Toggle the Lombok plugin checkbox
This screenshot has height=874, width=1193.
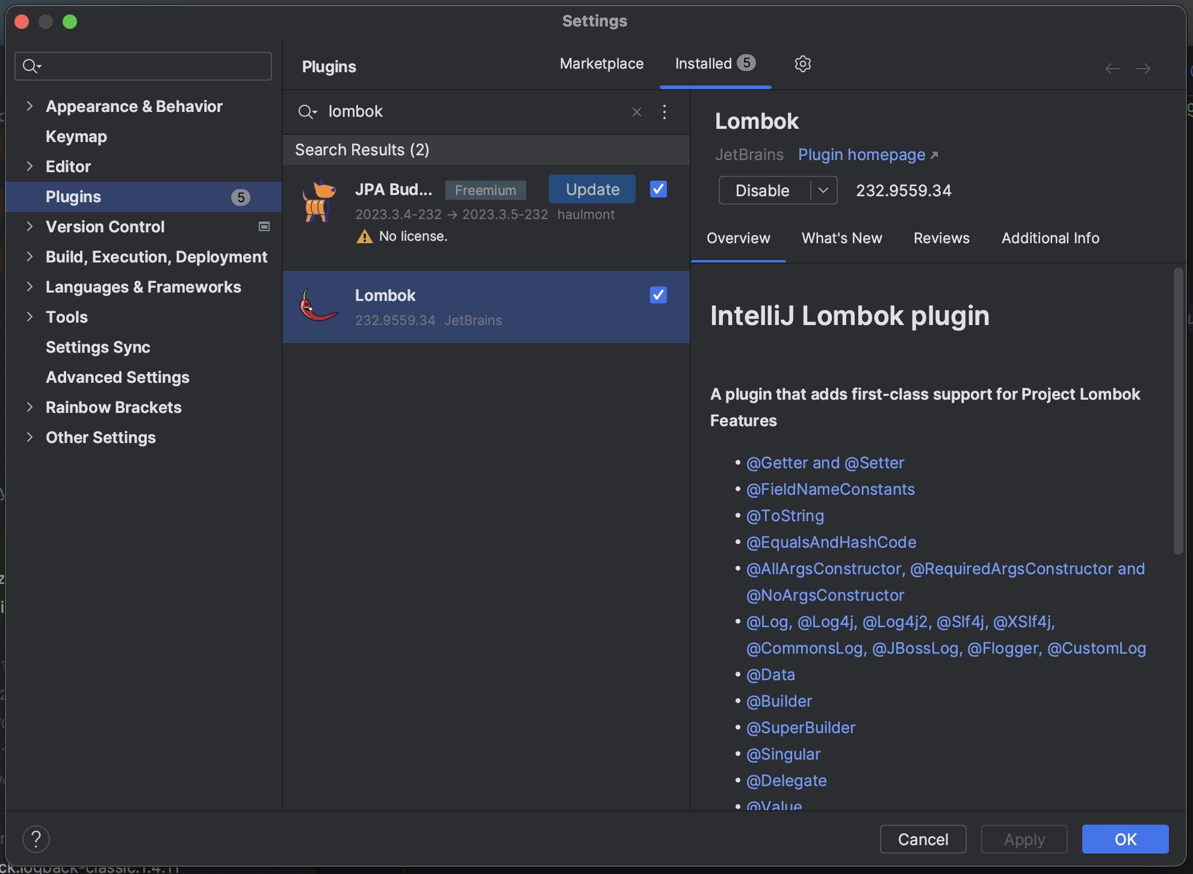click(x=658, y=295)
